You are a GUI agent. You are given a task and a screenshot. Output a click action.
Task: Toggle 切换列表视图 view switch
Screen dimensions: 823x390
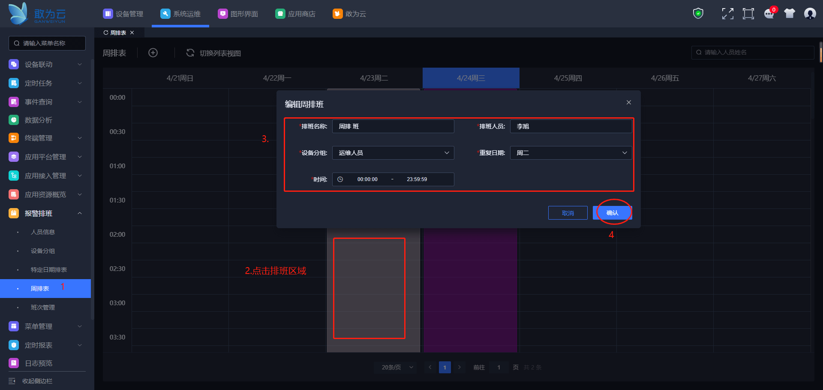coord(213,53)
